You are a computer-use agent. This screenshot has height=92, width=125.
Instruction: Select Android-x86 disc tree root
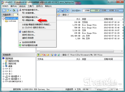pos(12,18)
